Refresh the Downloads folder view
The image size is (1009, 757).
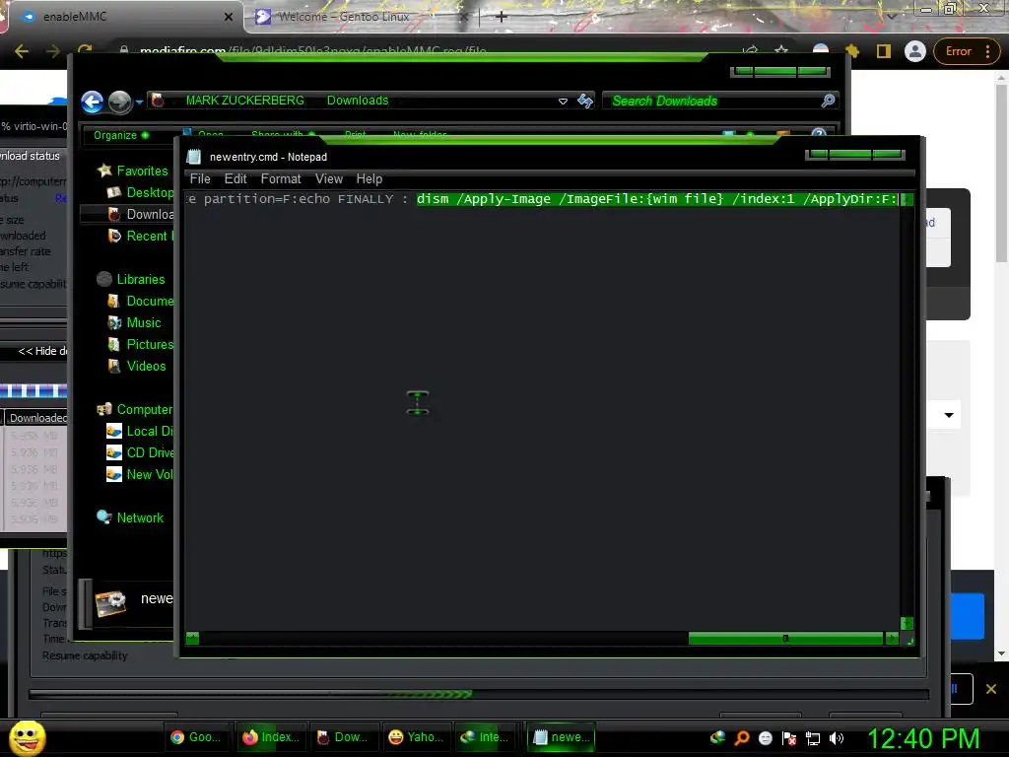point(585,101)
